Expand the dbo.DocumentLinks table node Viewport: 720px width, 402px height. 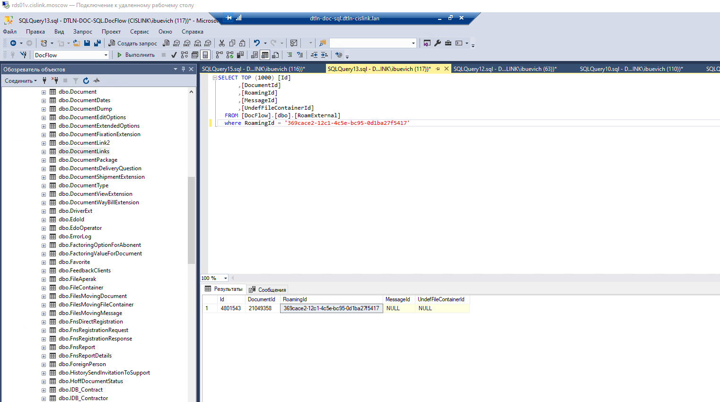[44, 152]
